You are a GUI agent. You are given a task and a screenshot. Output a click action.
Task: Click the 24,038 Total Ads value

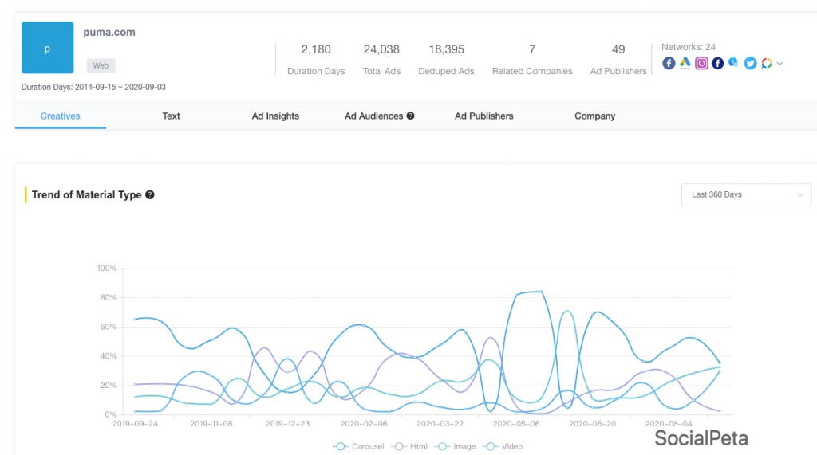tap(381, 49)
